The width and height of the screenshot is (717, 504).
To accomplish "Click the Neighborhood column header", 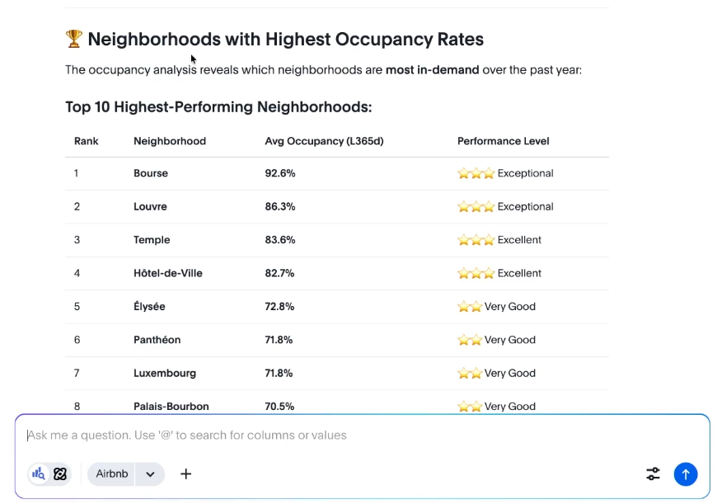I will click(x=170, y=141).
